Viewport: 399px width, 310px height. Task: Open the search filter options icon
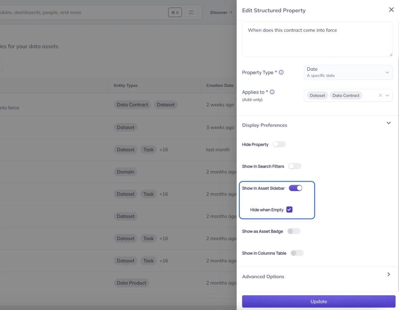click(x=191, y=12)
